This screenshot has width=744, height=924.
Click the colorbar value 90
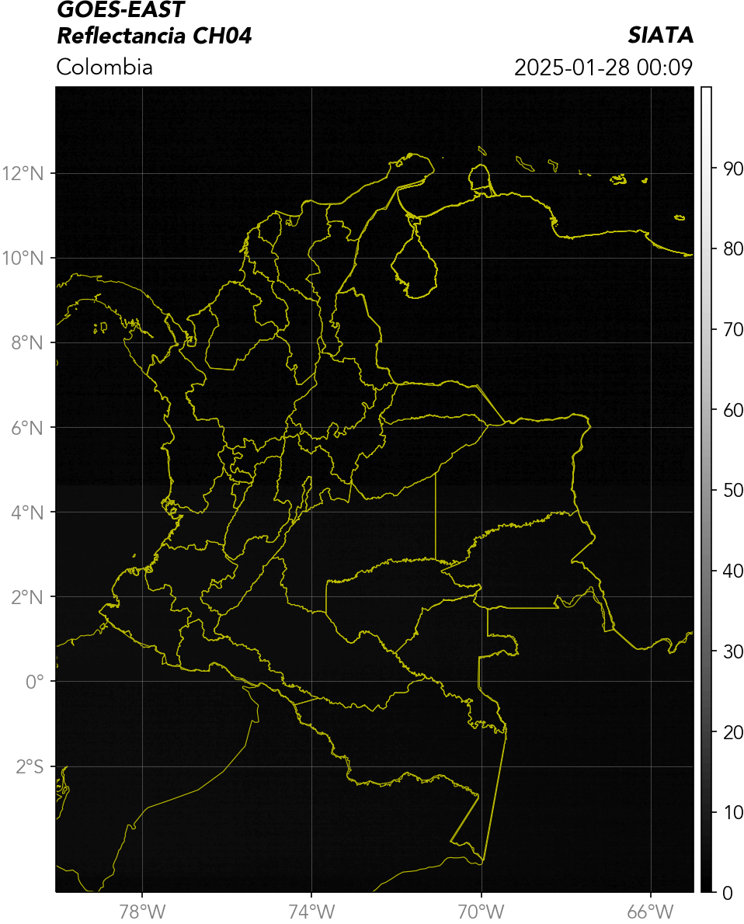733,168
